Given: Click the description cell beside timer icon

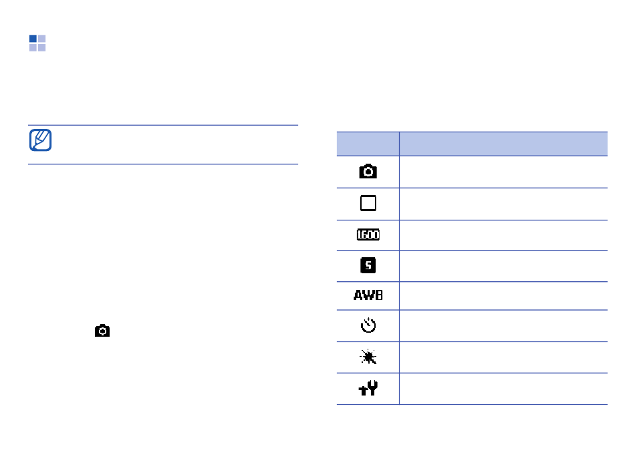Looking at the screenshot, I should point(503,326).
